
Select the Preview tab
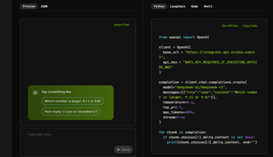coord(29,6)
